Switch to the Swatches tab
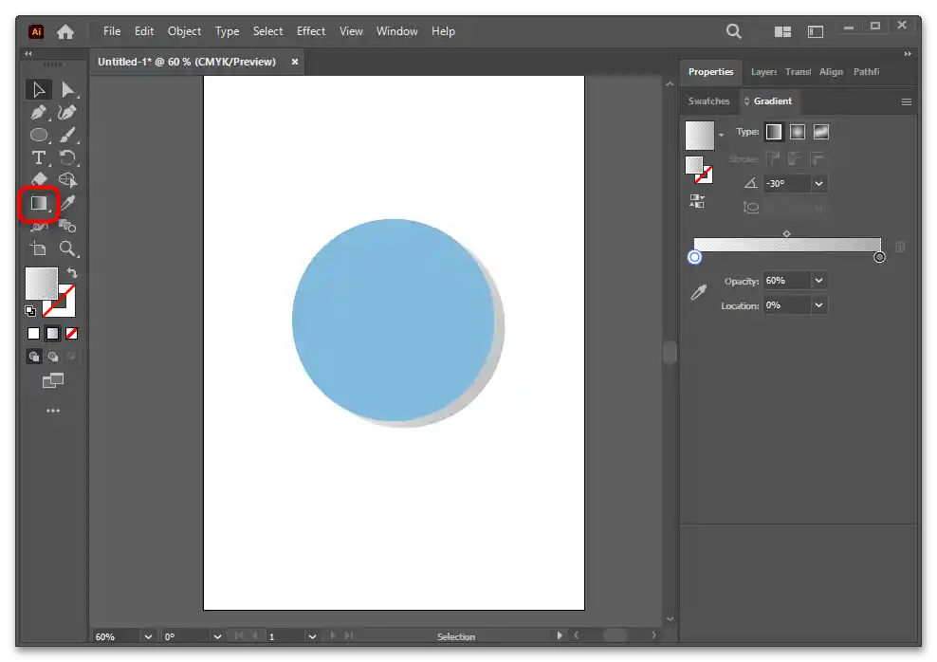Viewport: 937px width, 662px height. click(708, 101)
